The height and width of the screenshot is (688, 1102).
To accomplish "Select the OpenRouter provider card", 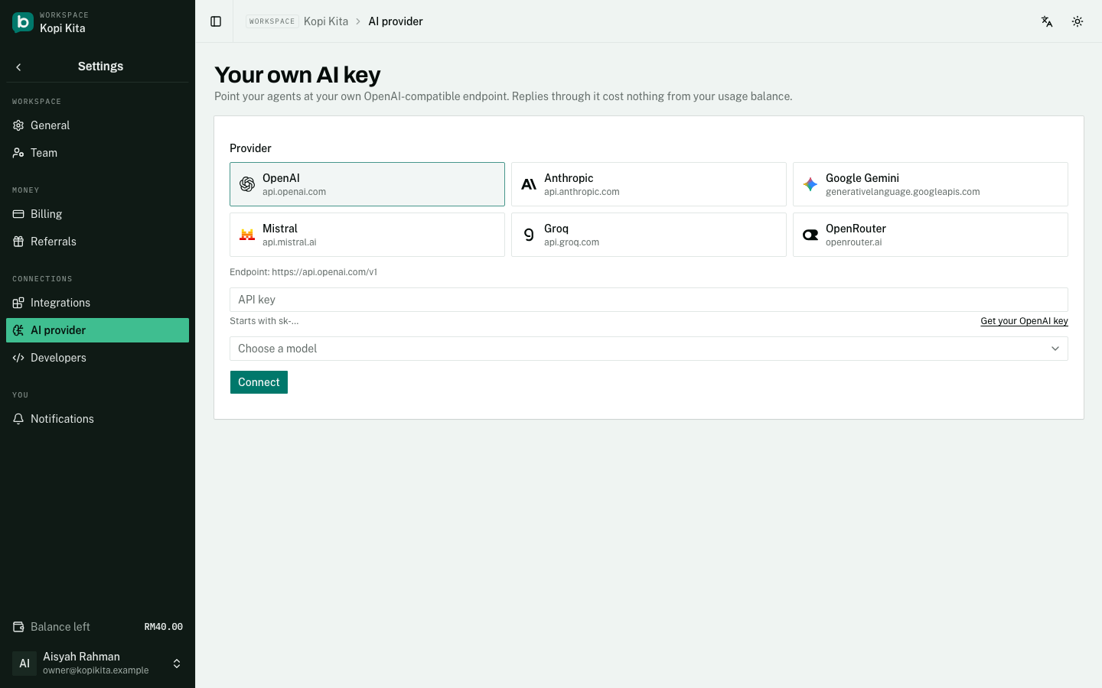I will 931,235.
